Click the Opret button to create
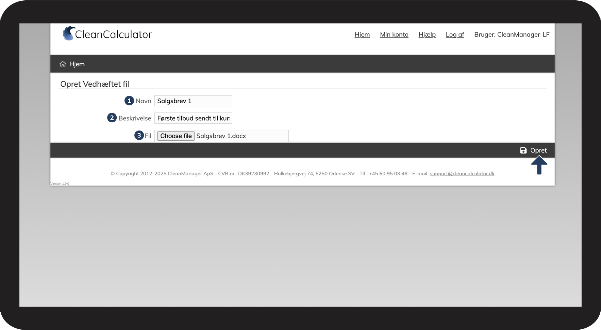This screenshot has width=601, height=330. tap(533, 150)
